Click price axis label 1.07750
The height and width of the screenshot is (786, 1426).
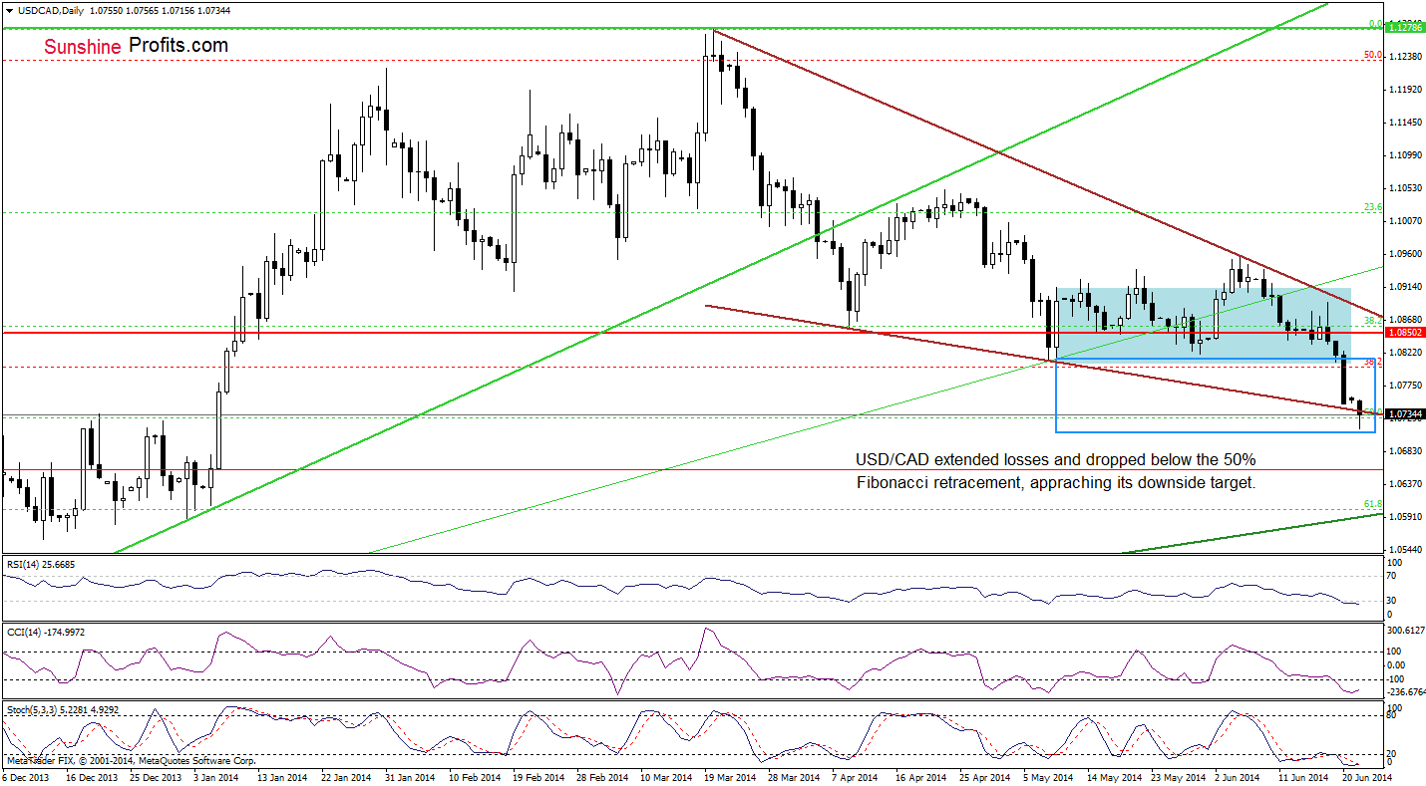pyautogui.click(x=1404, y=385)
